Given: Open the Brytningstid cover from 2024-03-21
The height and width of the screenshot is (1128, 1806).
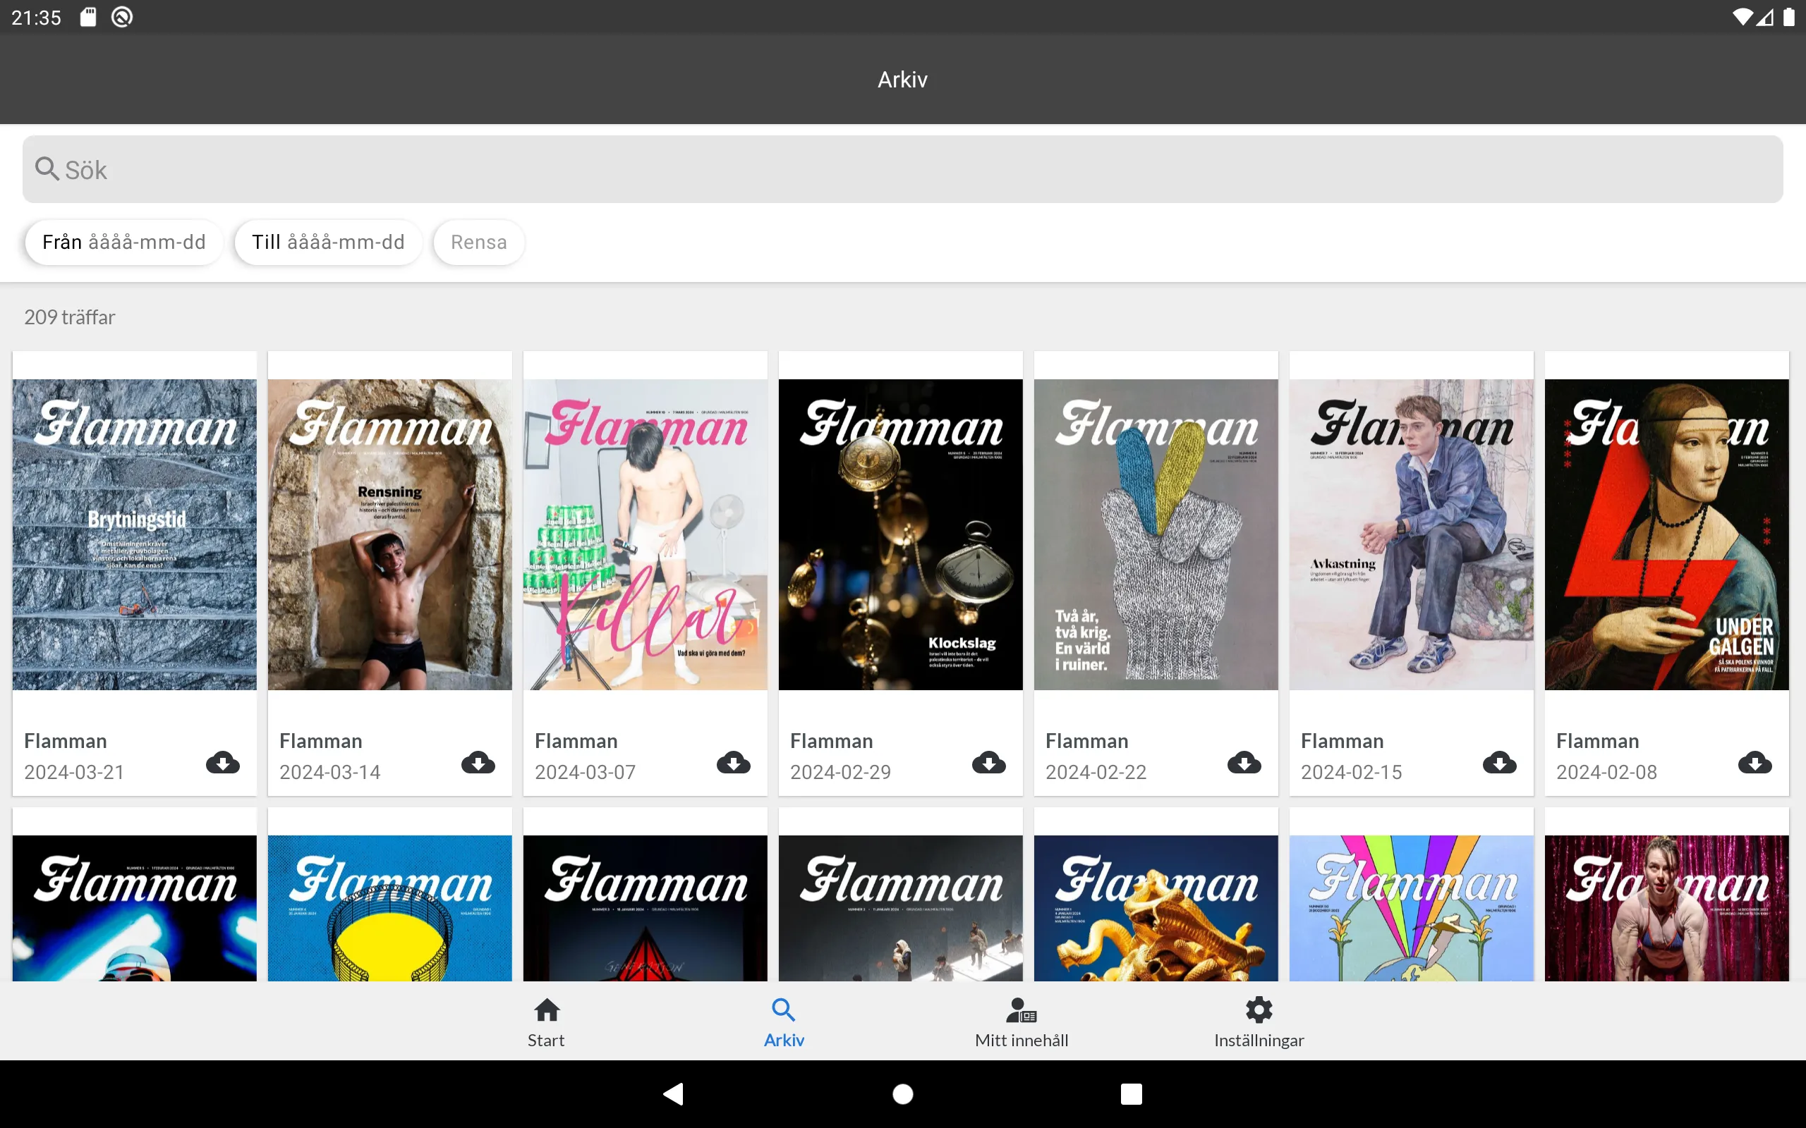Looking at the screenshot, I should pos(134,534).
